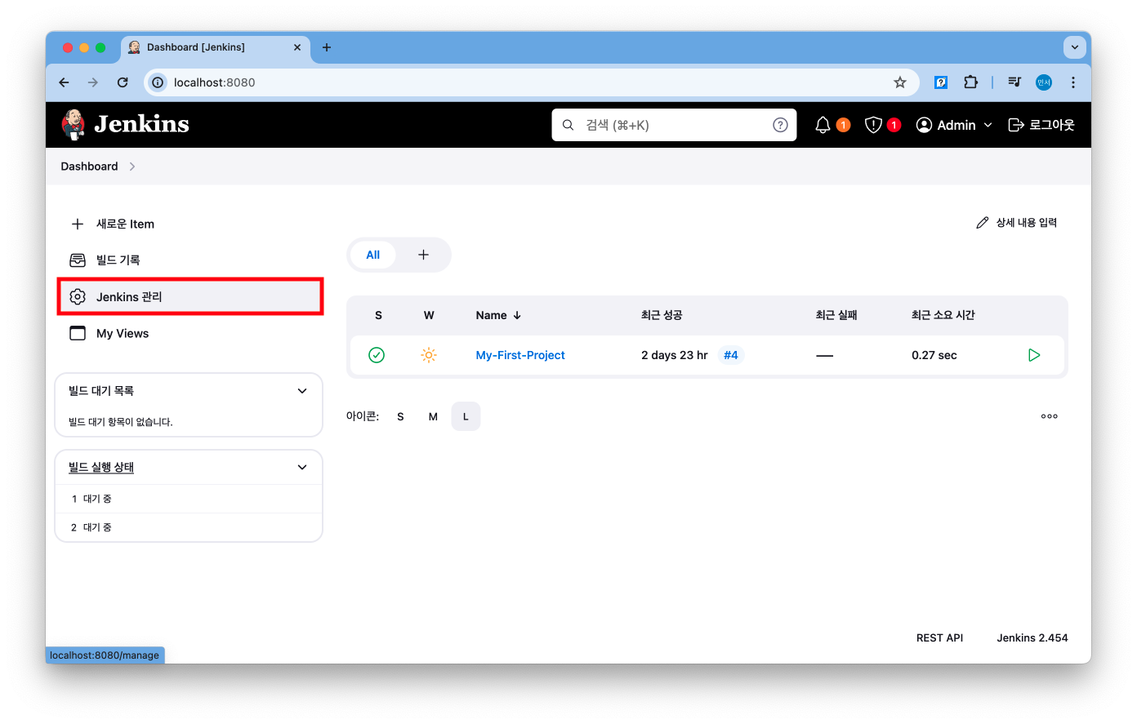The height and width of the screenshot is (724, 1137).
Task: Click the blue password manager extension icon
Action: (941, 82)
